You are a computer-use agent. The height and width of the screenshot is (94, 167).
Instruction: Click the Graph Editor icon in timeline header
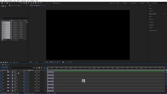click(x=44, y=68)
